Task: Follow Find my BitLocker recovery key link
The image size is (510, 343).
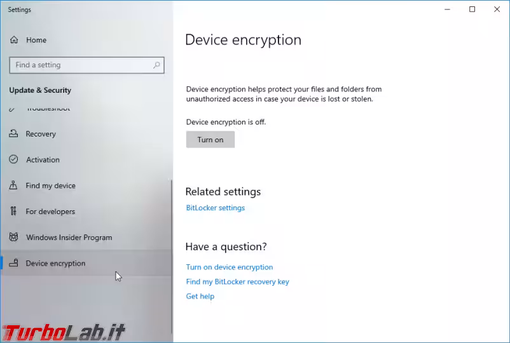Action: click(237, 281)
